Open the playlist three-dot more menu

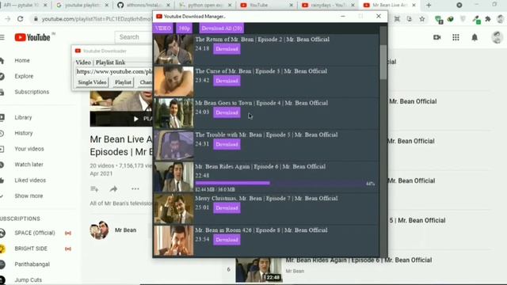pyautogui.click(x=135, y=188)
